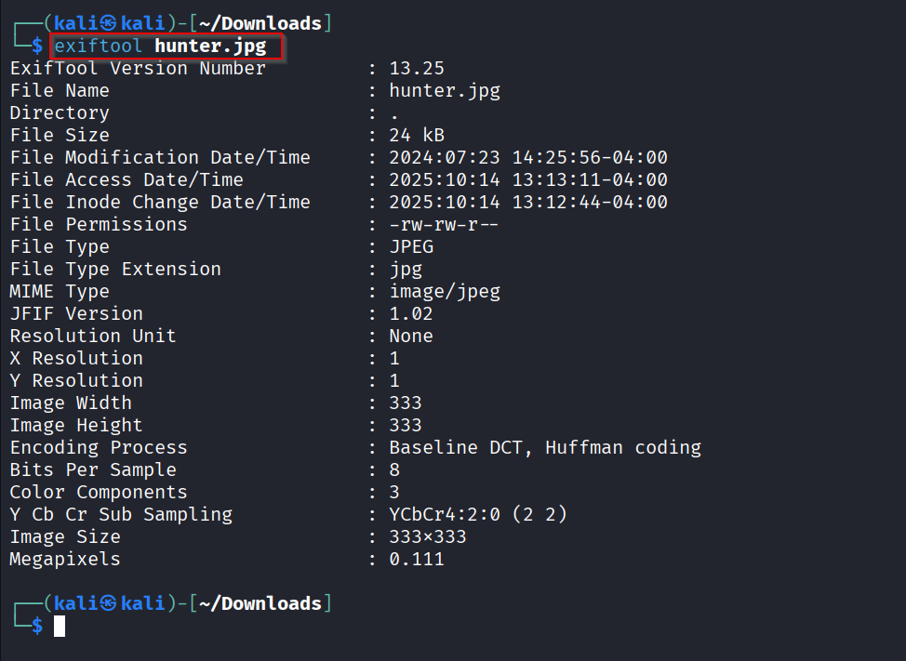The height and width of the screenshot is (661, 906).
Task: Click the ExifTool version number 13.25
Action: [417, 68]
